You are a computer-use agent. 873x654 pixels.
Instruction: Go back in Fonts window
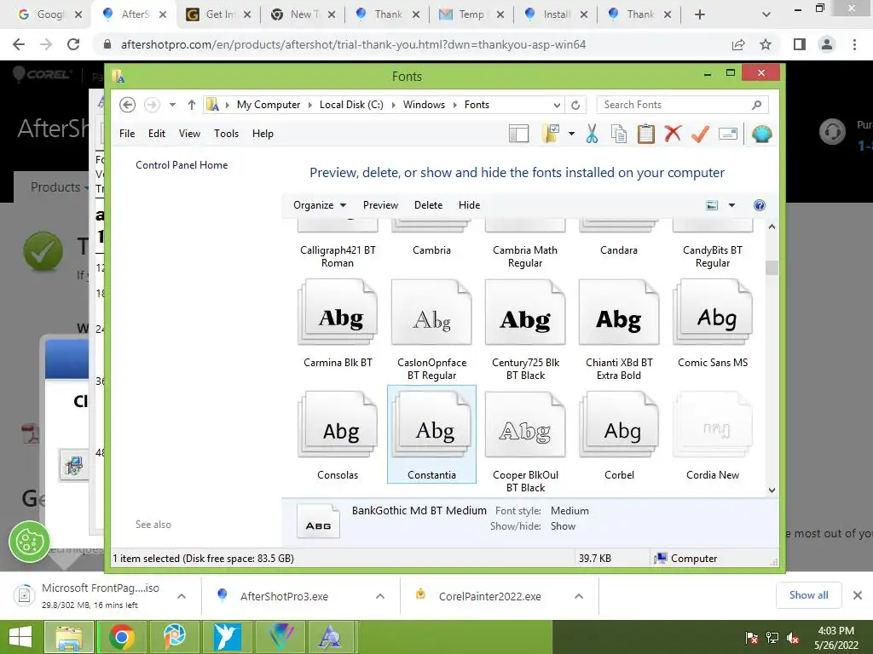(x=127, y=105)
